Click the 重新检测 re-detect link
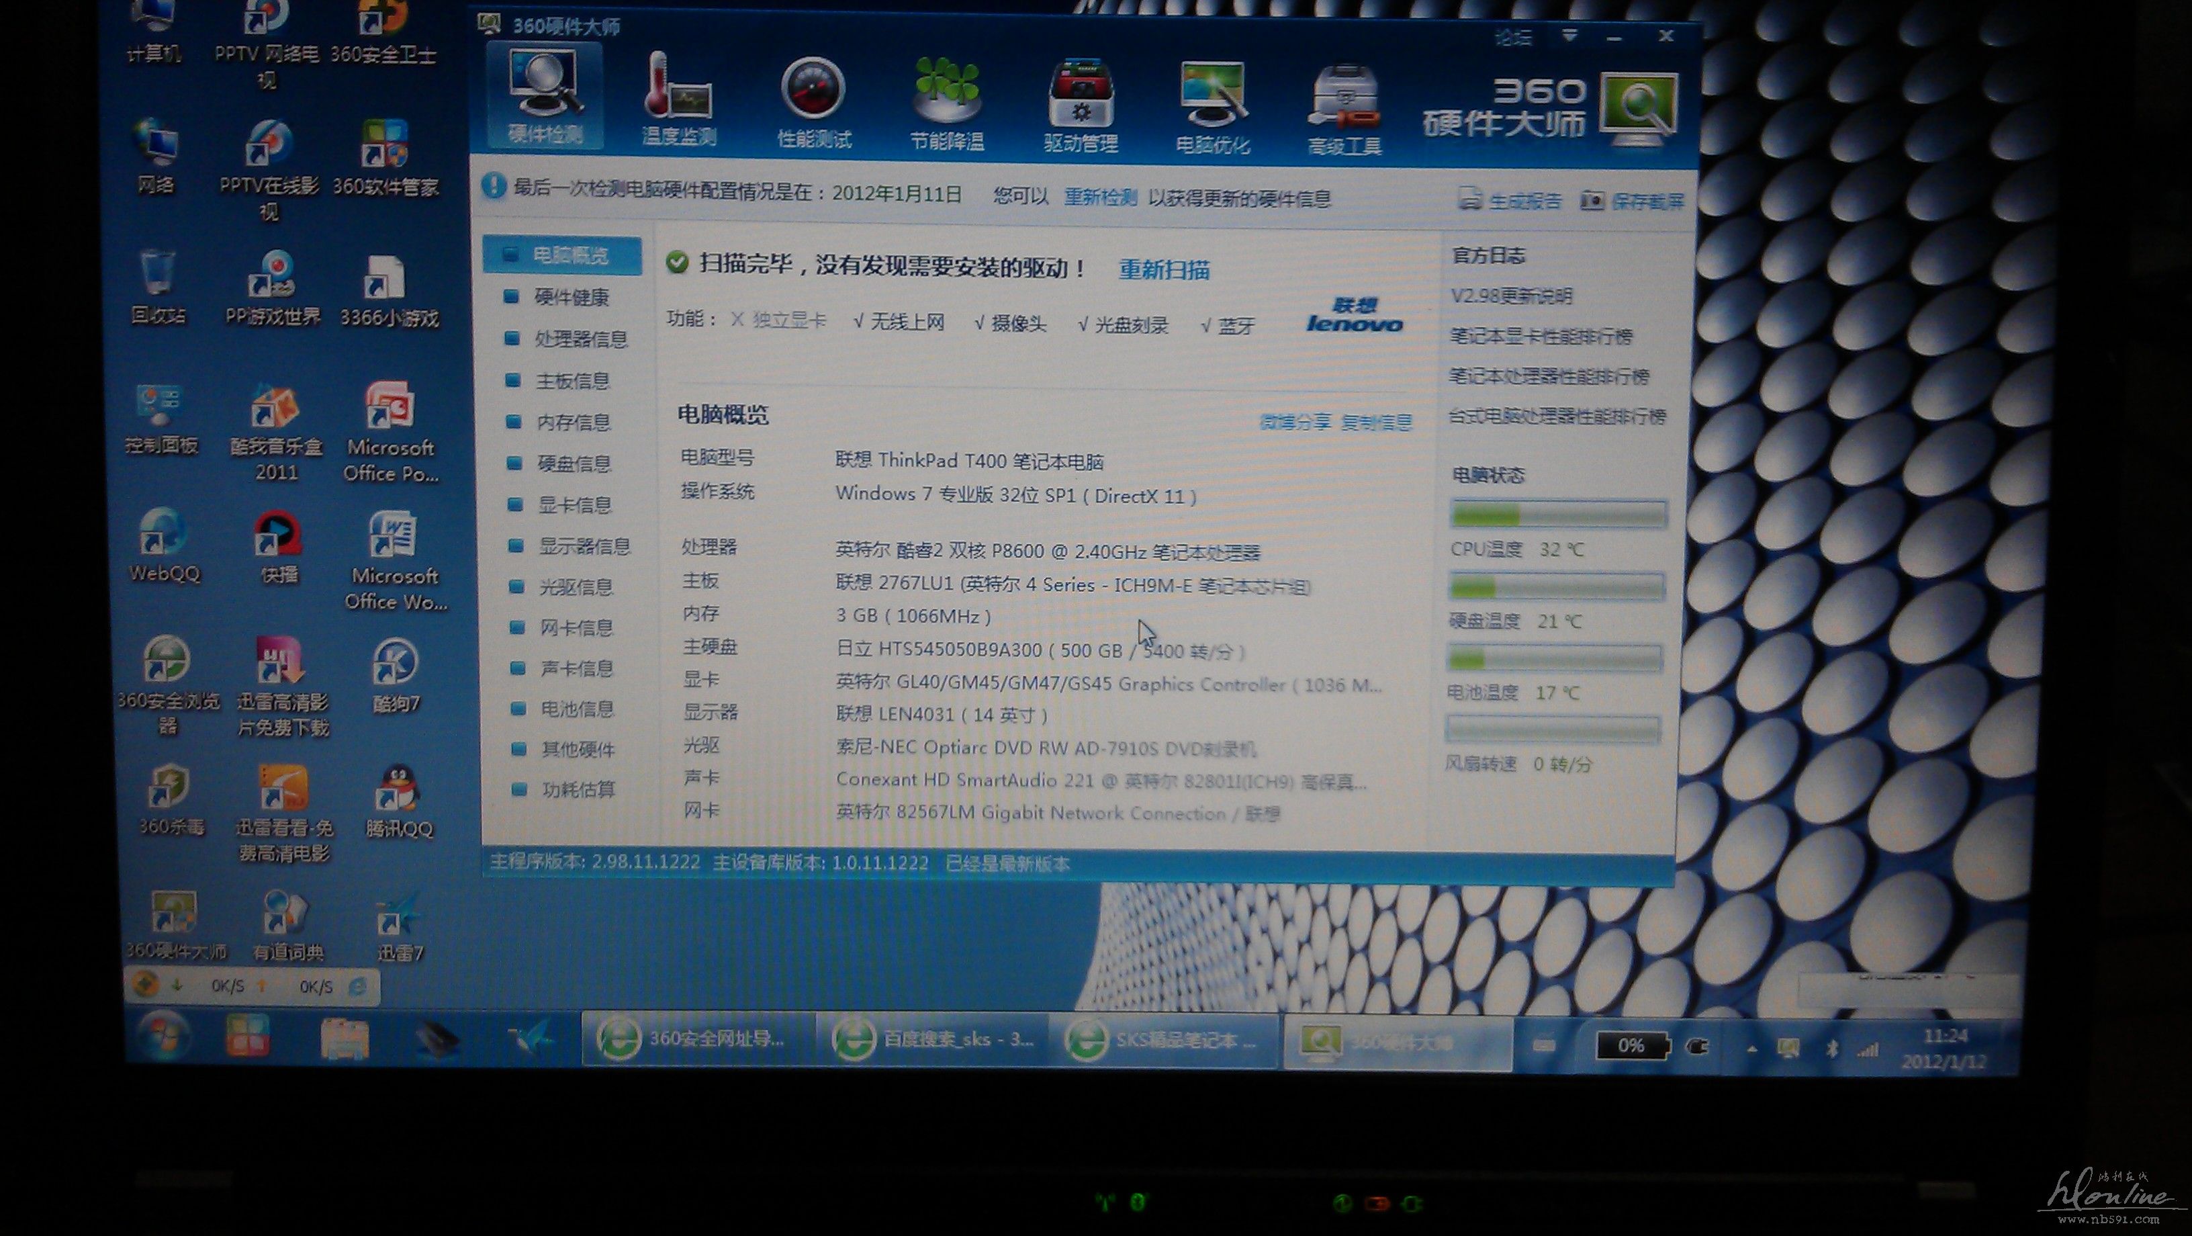This screenshot has height=1236, width=2192. [x=1099, y=197]
